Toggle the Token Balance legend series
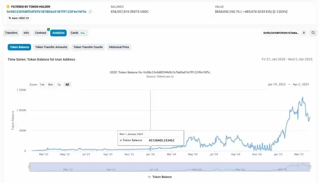The image size is (321, 183). point(160,177)
